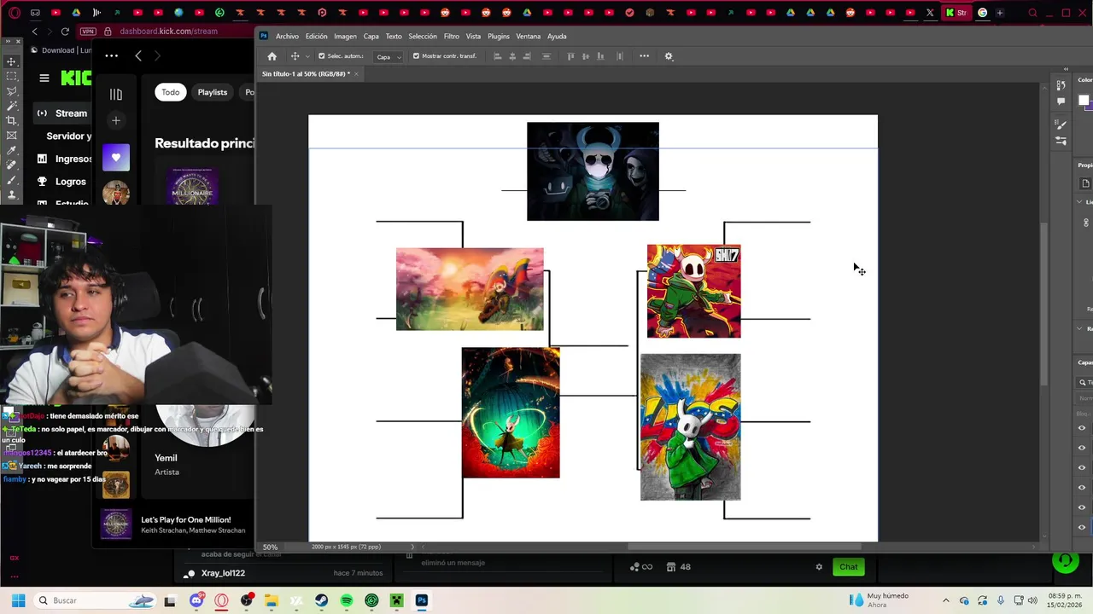
Task: Select the Magic Wand tool
Action: coord(11,106)
